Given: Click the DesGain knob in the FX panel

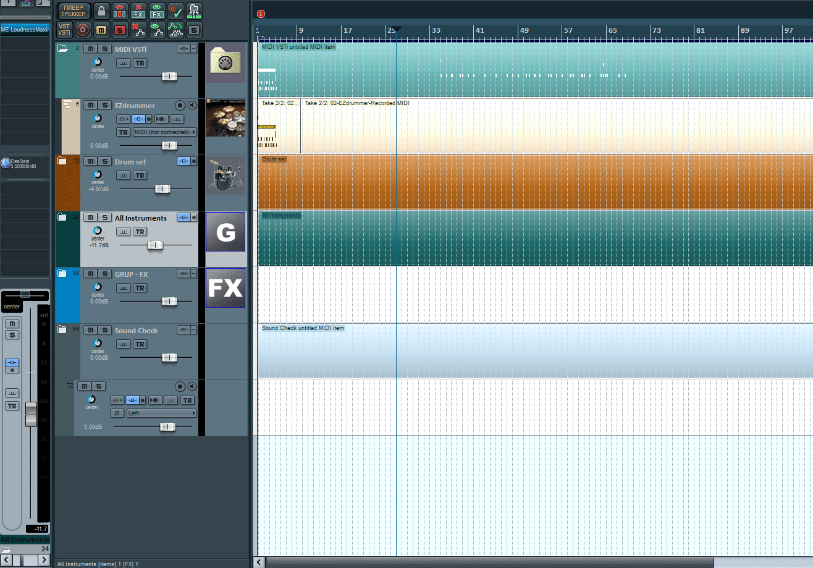Looking at the screenshot, I should pyautogui.click(x=6, y=163).
